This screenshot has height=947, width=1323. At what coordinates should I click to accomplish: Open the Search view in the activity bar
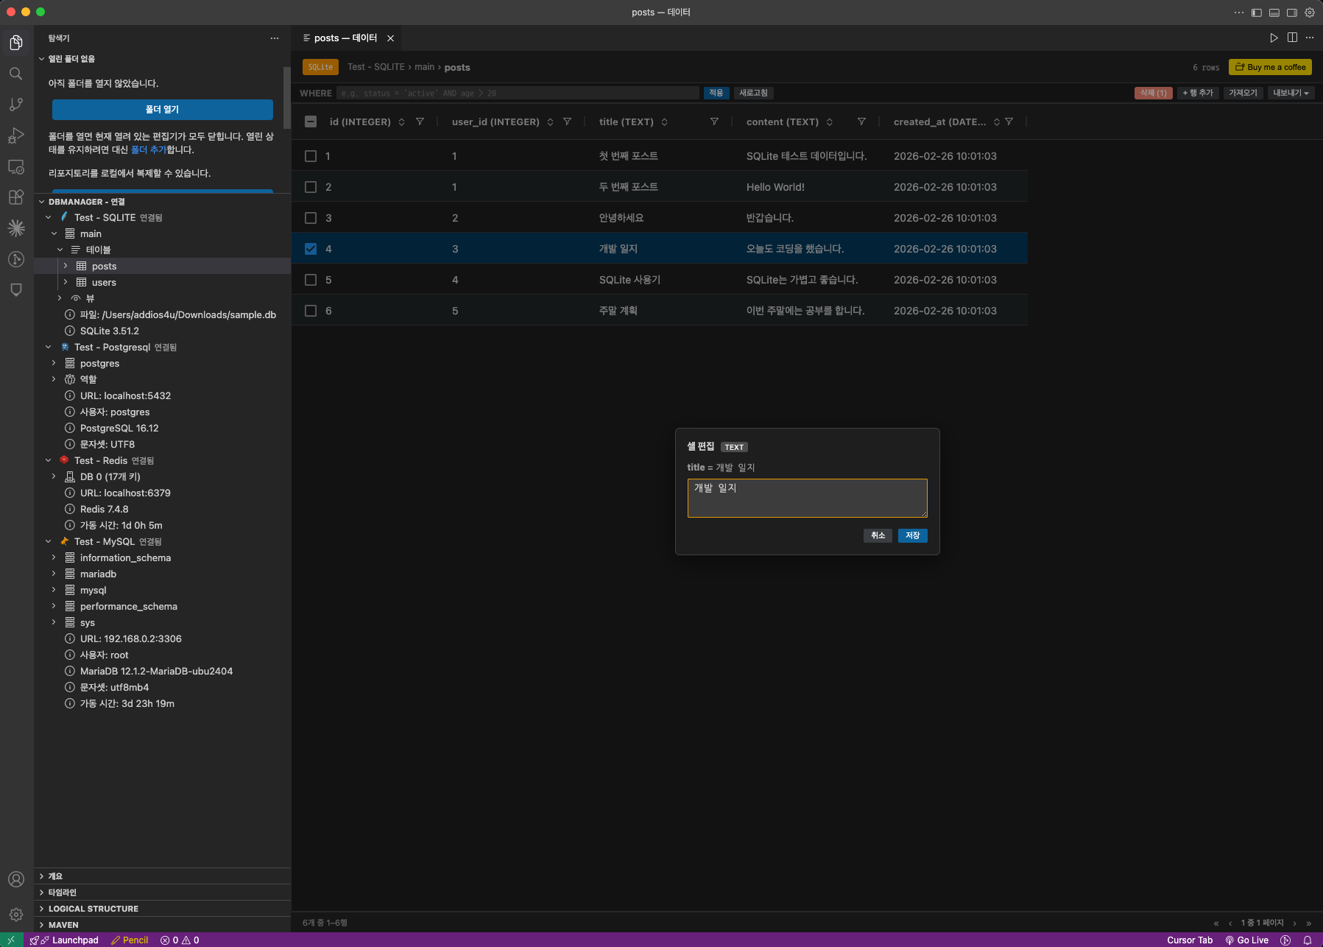(x=16, y=73)
